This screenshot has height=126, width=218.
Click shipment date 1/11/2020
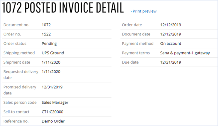pos(51,62)
